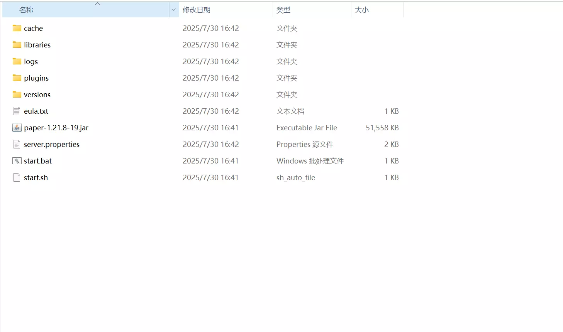This screenshot has width=563, height=332.
Task: Click the sh_auto_file type cell
Action: tap(296, 177)
